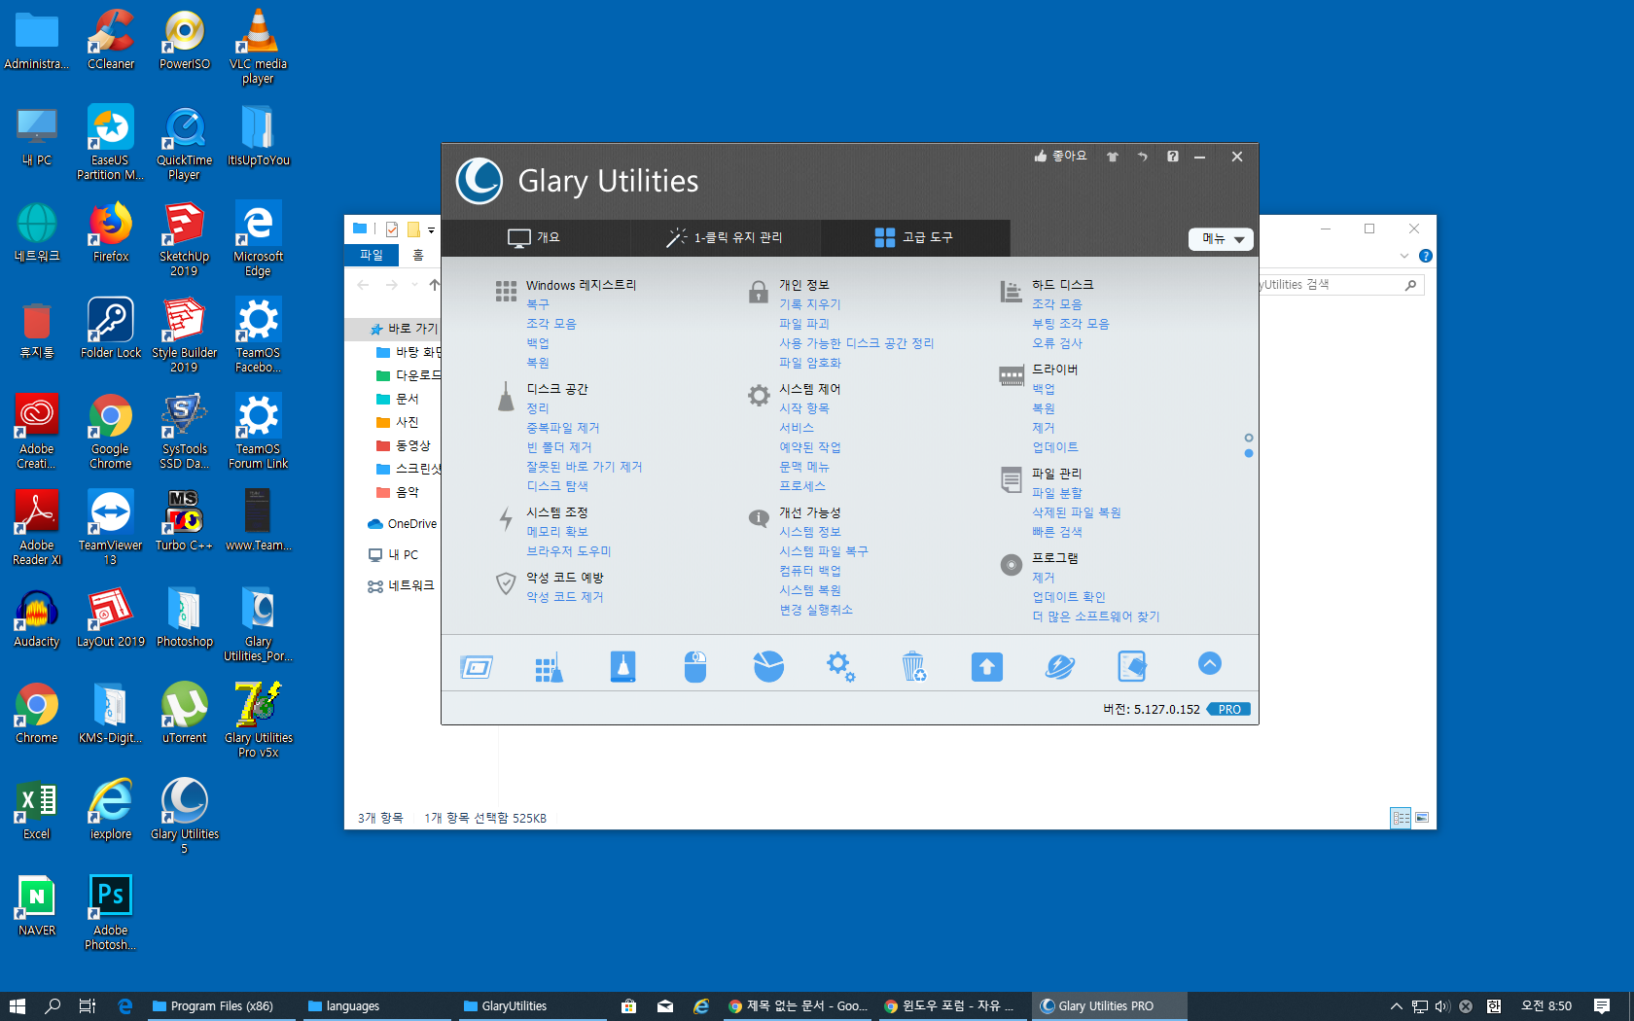Open the 프로세스 link
Screen dimensions: 1634x1021
[x=802, y=486]
